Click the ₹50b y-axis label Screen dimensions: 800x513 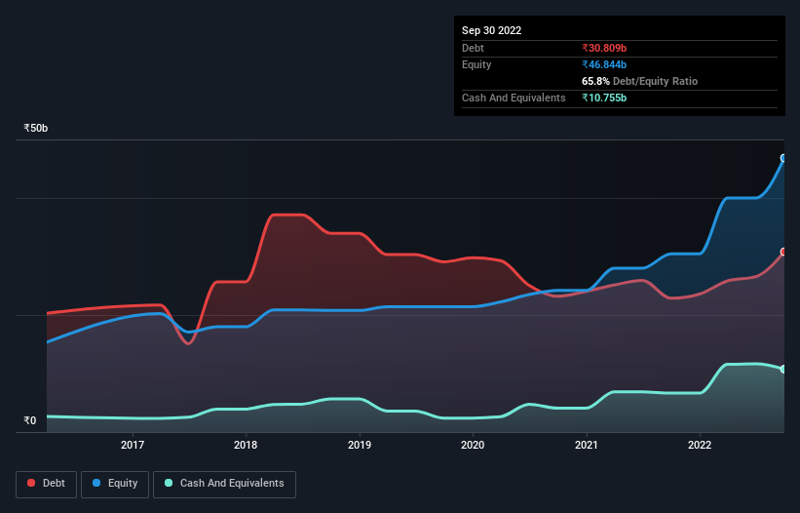[36, 128]
